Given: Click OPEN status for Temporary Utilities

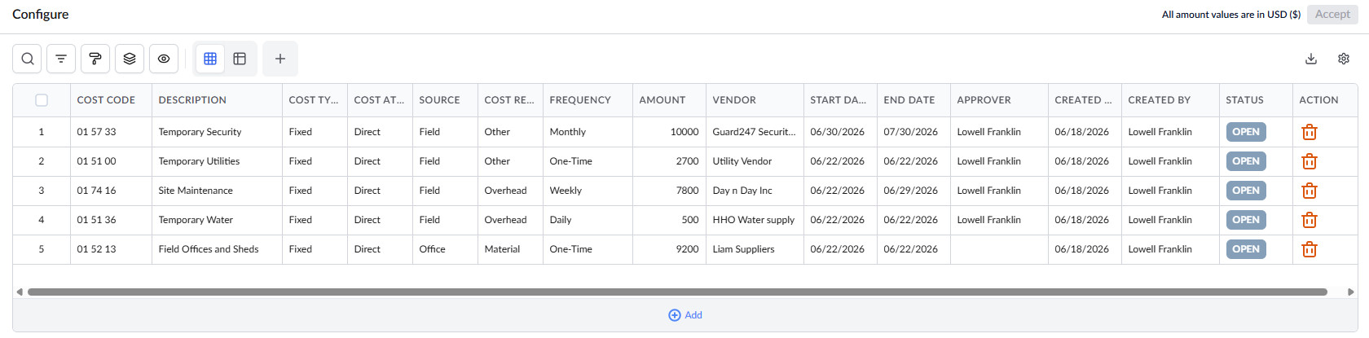Looking at the screenshot, I should (1246, 161).
